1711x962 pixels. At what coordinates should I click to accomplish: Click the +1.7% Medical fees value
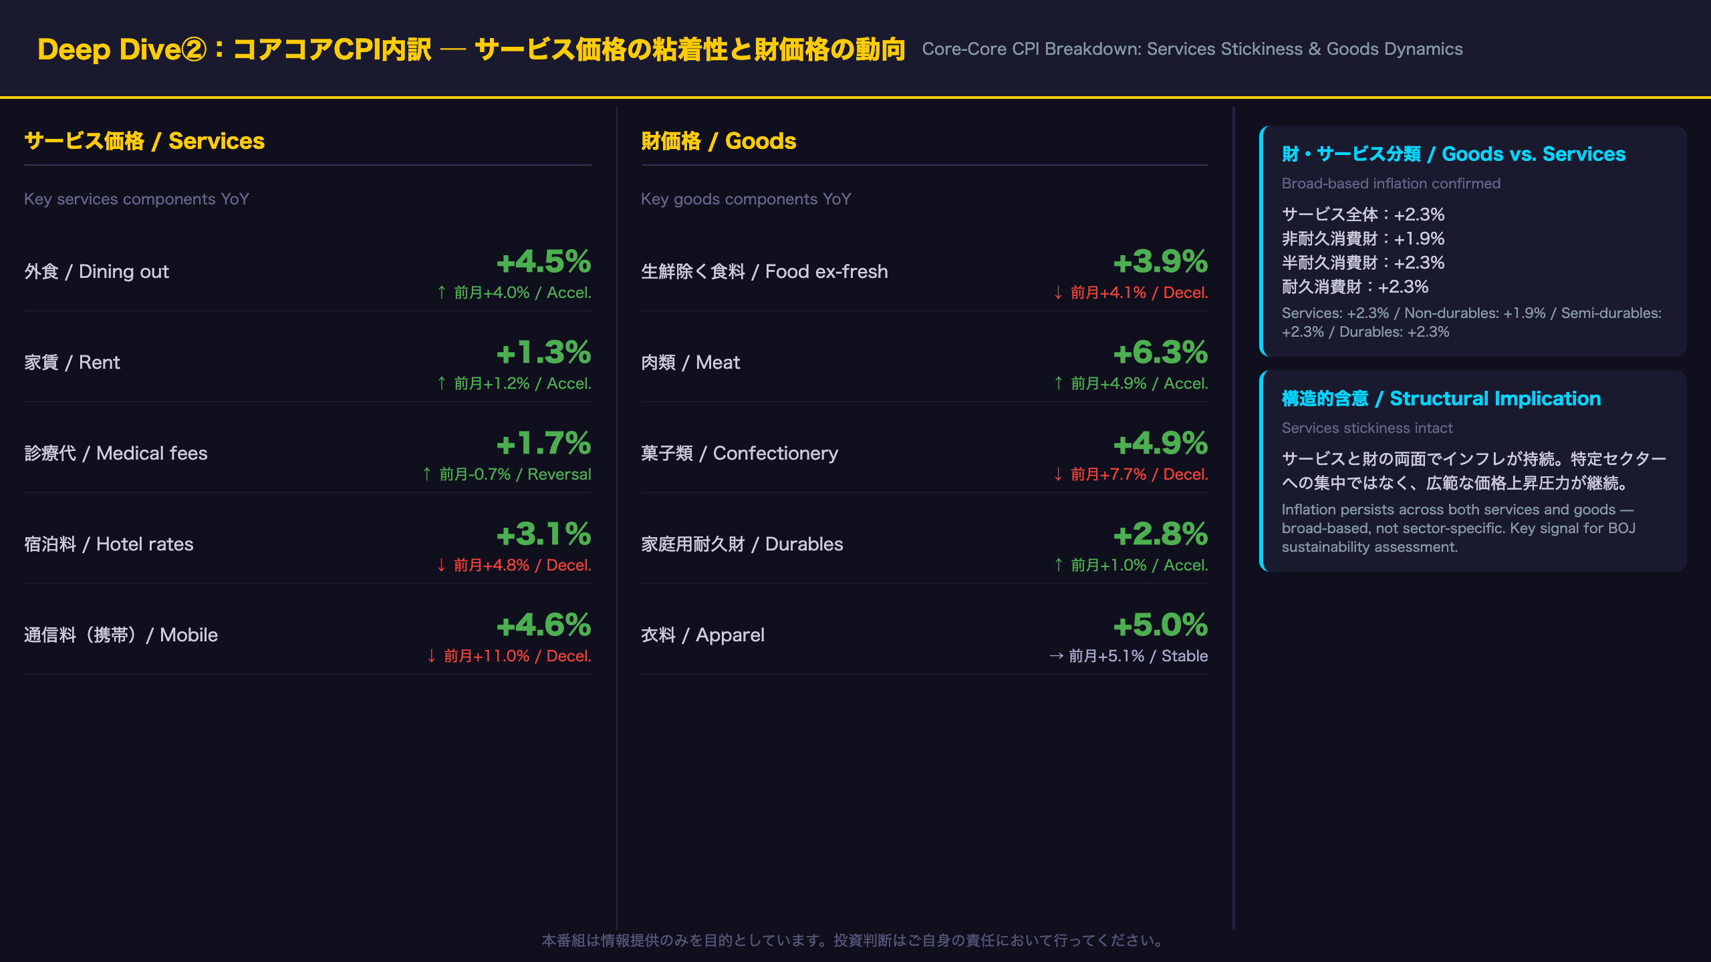543,443
